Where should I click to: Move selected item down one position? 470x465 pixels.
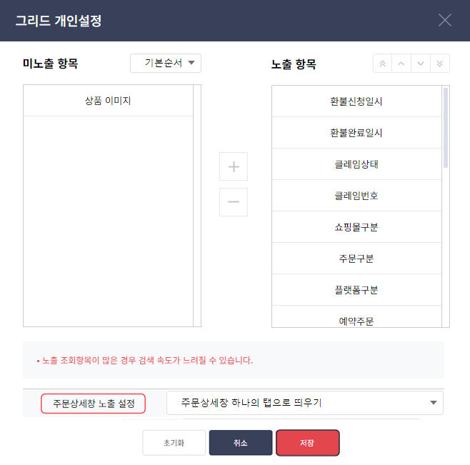(x=421, y=64)
